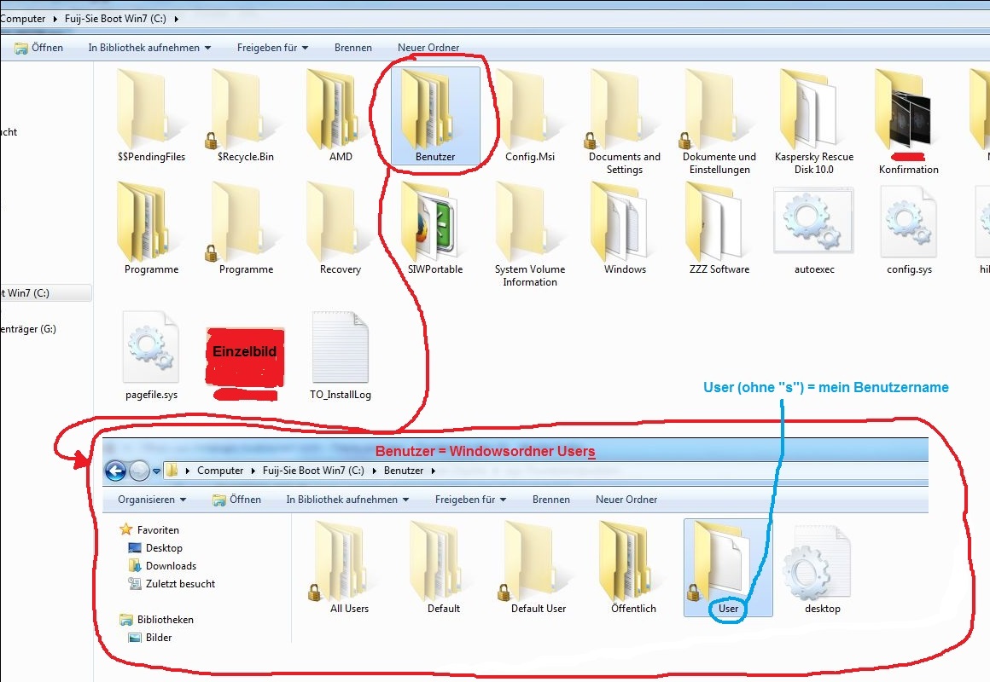This screenshot has height=682, width=990.
Task: Click Öffnen in the top toolbar
Action: (39, 48)
